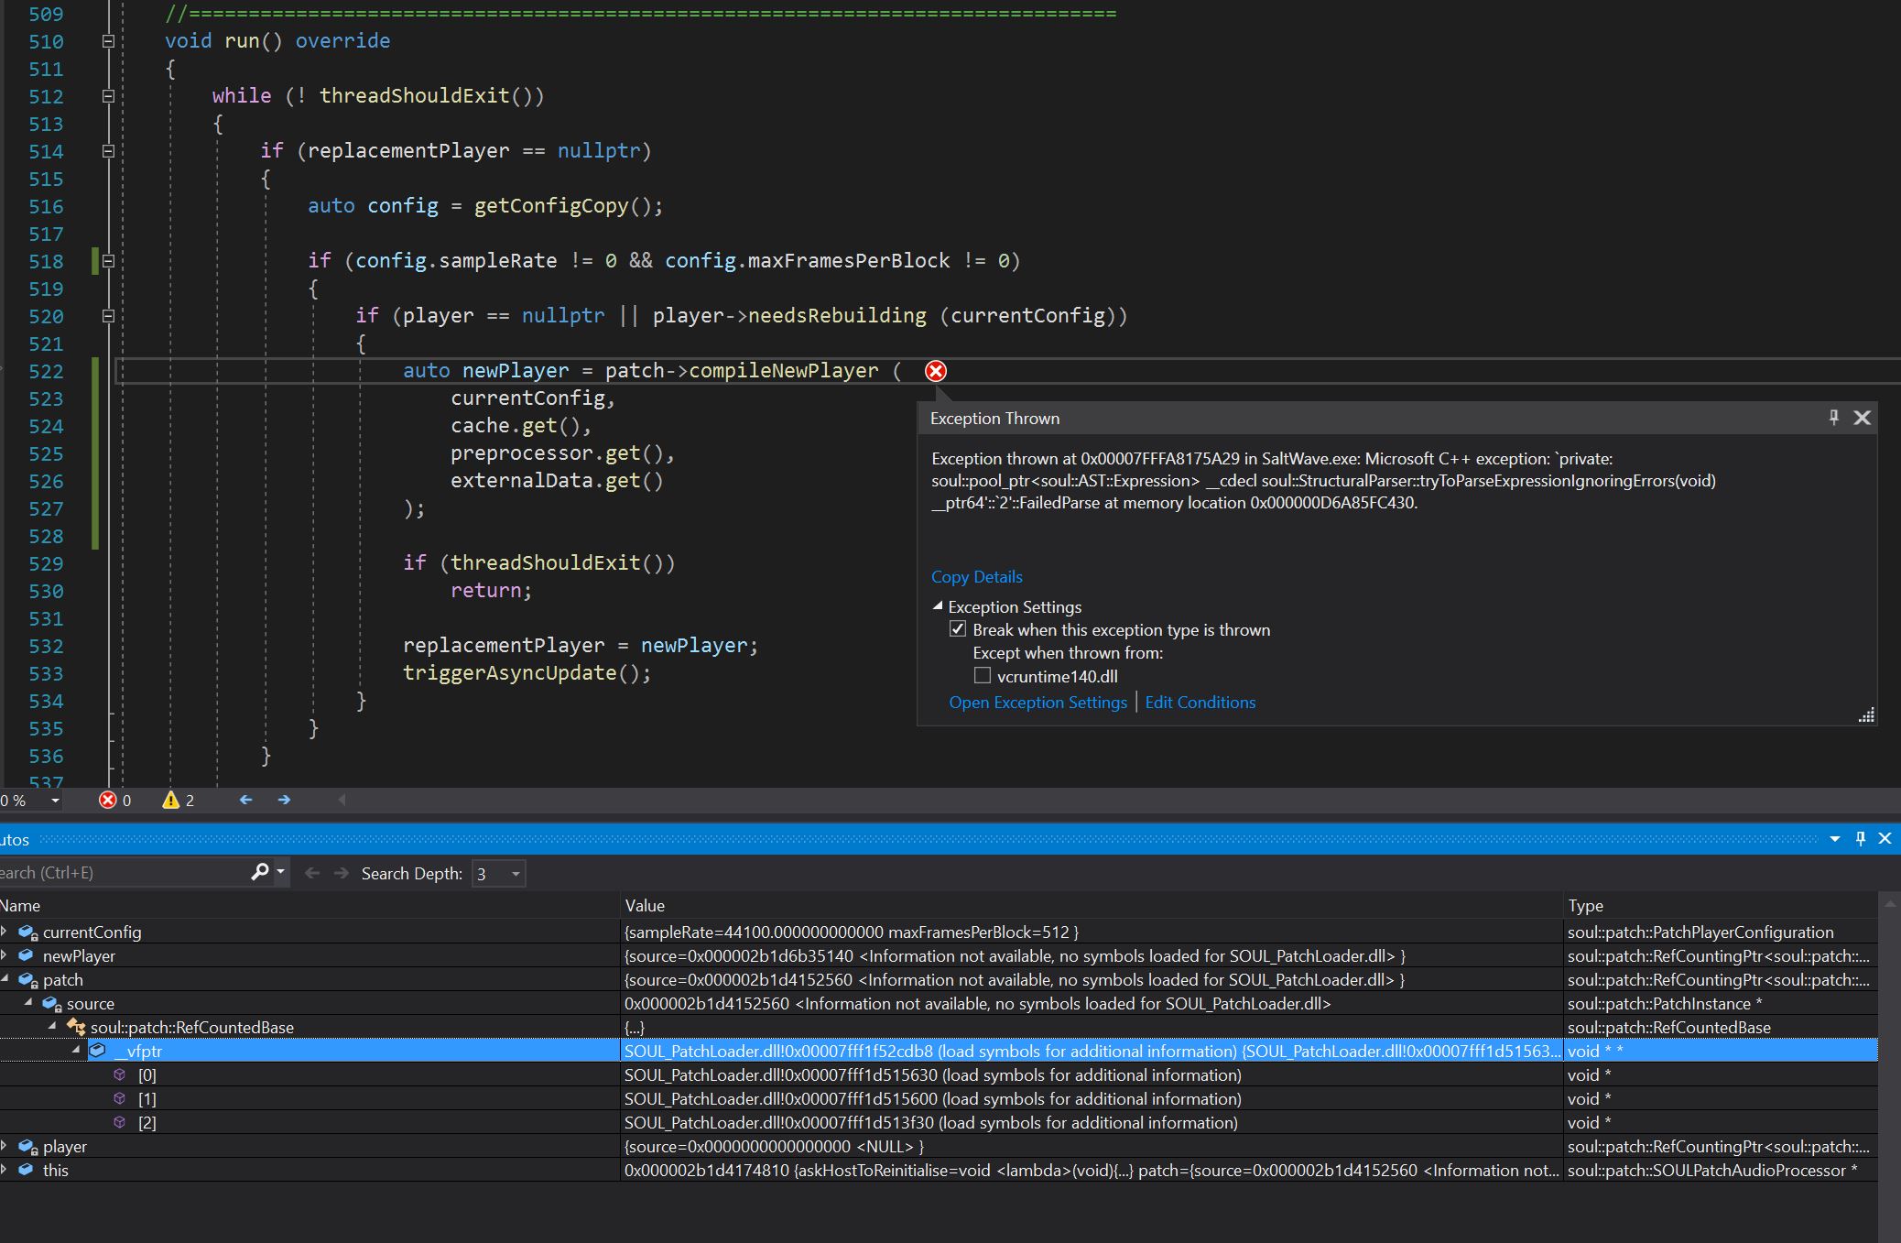Click the warnings triangle icon

170,801
